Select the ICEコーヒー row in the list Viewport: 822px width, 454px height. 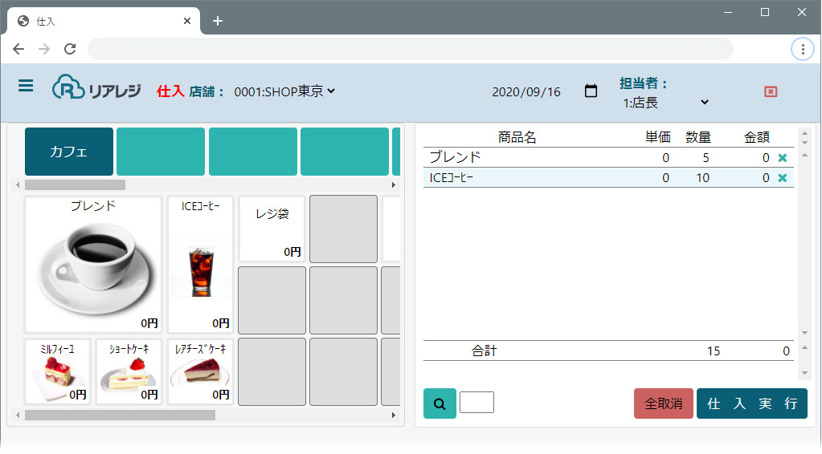tap(608, 178)
